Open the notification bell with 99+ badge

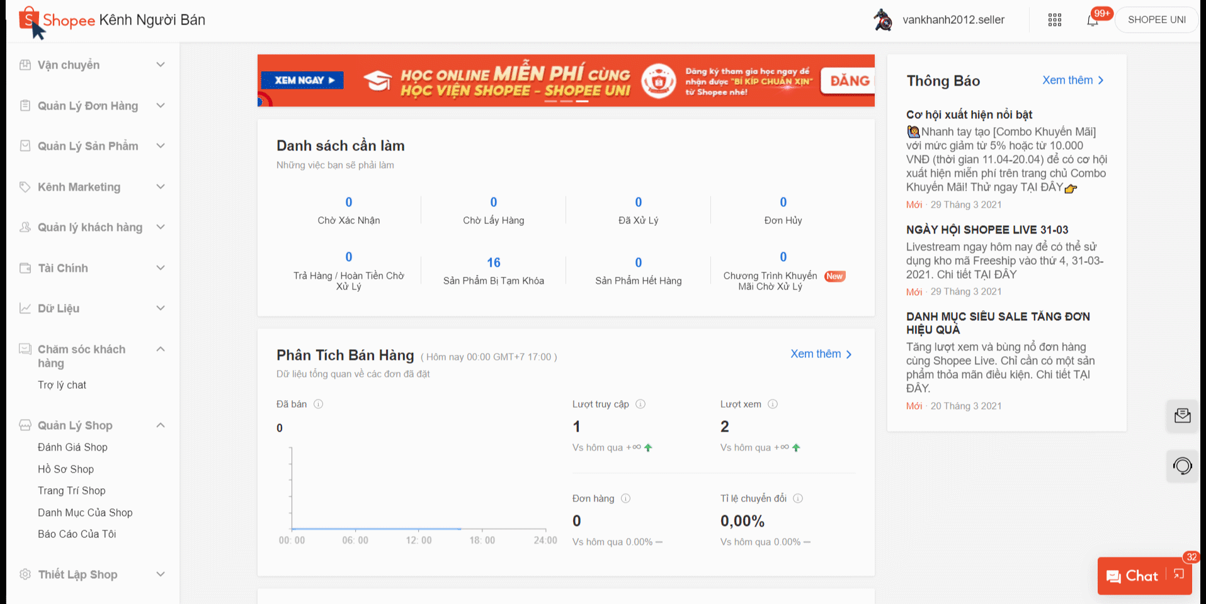point(1093,20)
